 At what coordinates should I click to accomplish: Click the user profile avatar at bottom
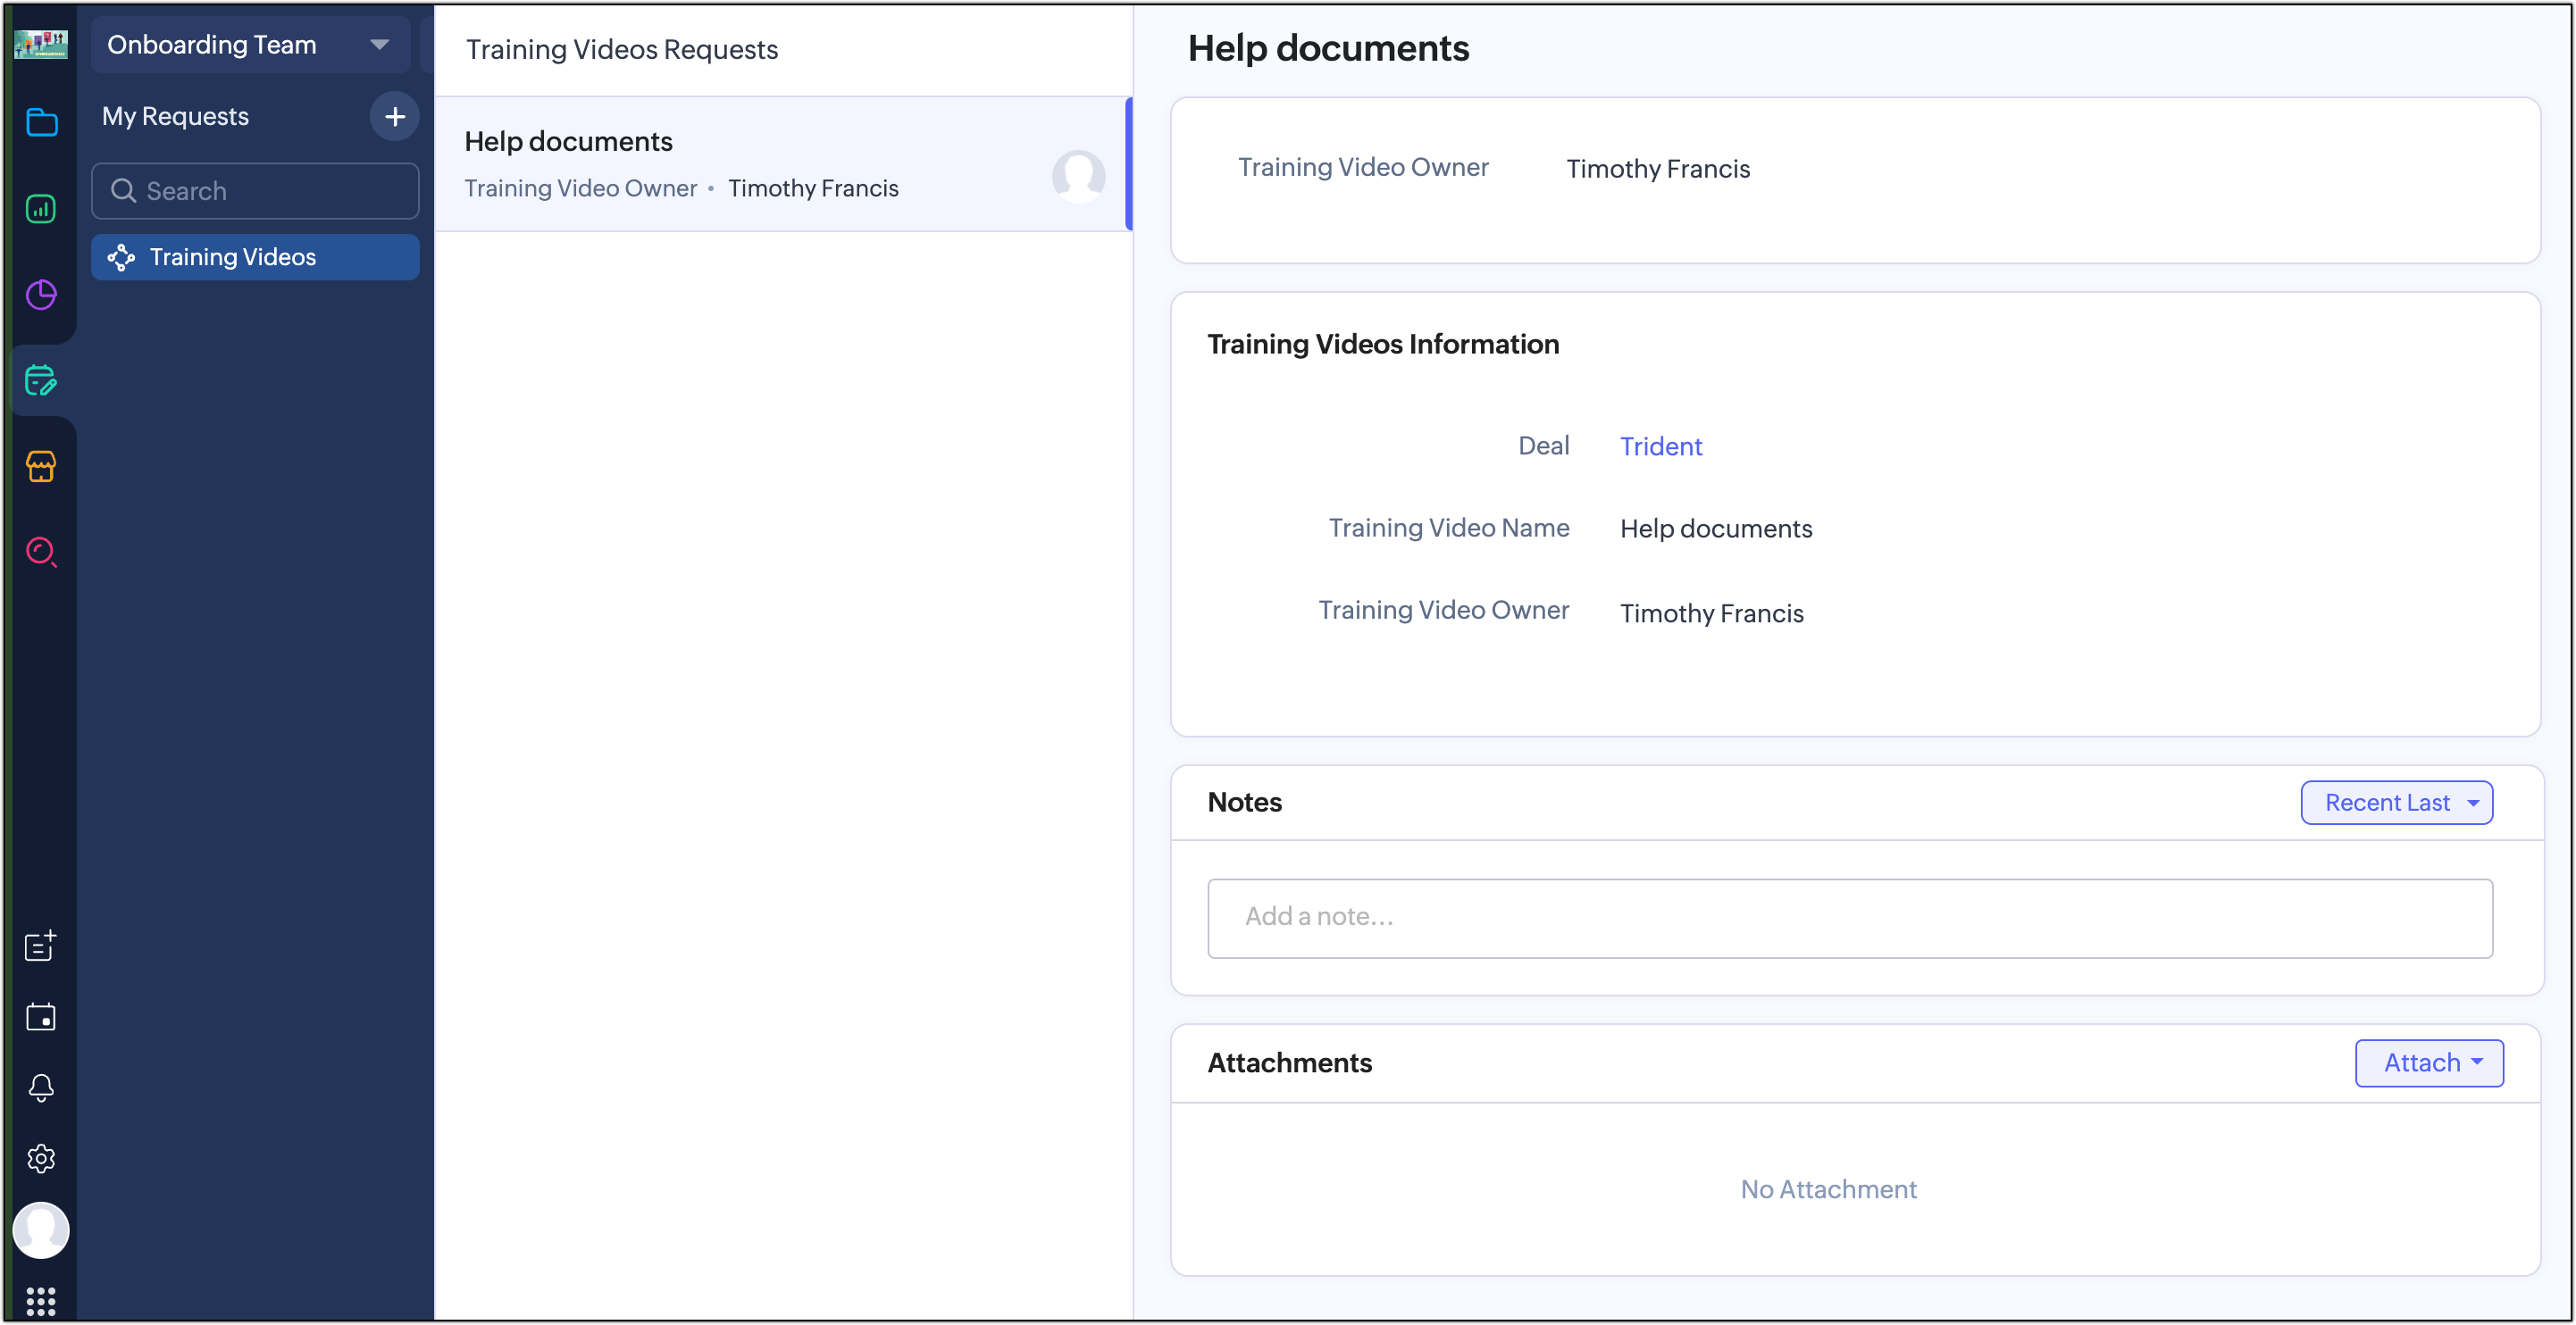tap(41, 1230)
